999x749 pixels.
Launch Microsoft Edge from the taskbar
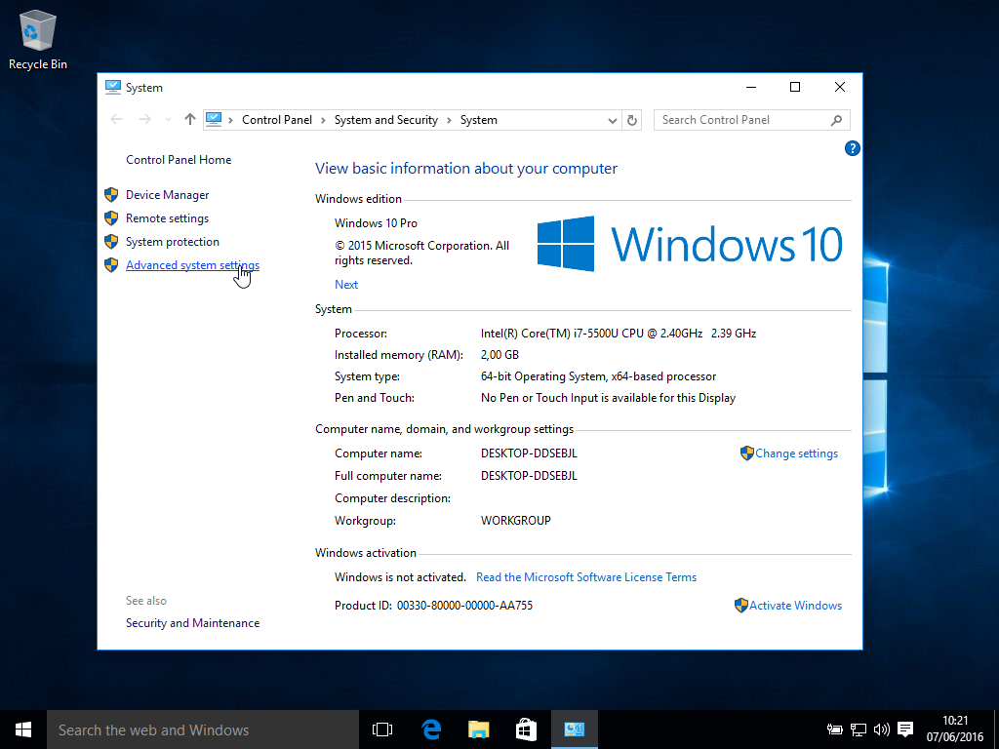pyautogui.click(x=431, y=729)
